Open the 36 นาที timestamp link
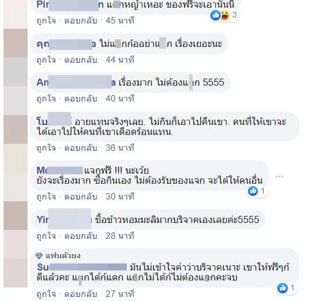The height and width of the screenshot is (301, 319). [x=120, y=148]
